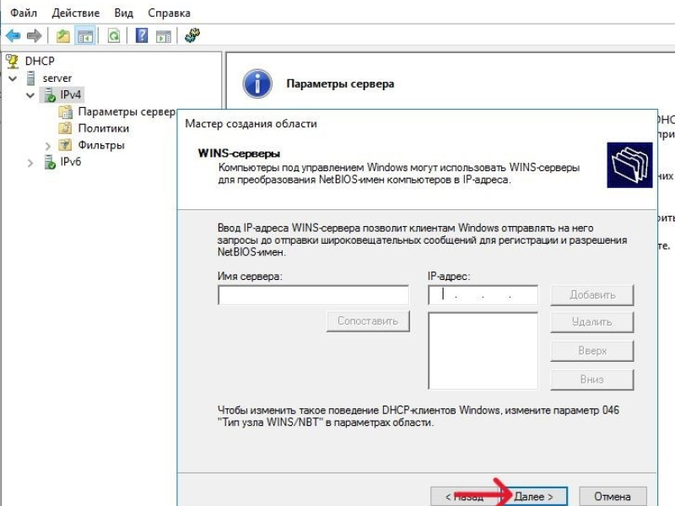675x506 pixels.
Task: Select the server label in the tree
Action: 57,78
